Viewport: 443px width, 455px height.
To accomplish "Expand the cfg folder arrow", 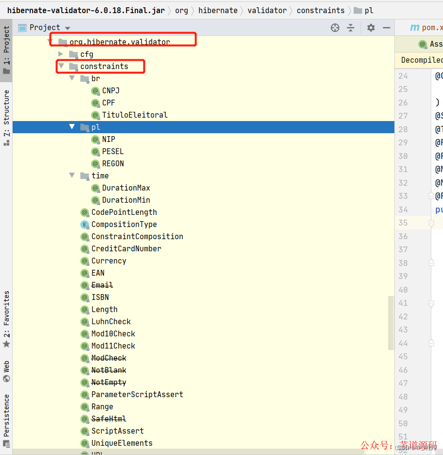I will click(x=61, y=54).
